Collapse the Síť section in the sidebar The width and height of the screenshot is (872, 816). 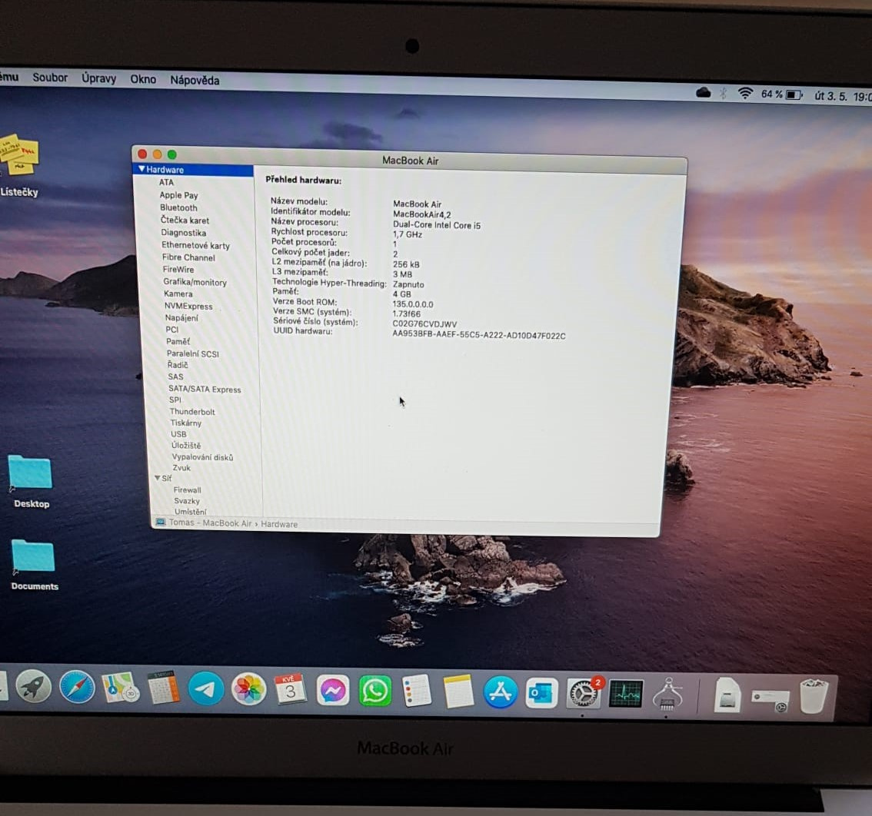pyautogui.click(x=157, y=478)
